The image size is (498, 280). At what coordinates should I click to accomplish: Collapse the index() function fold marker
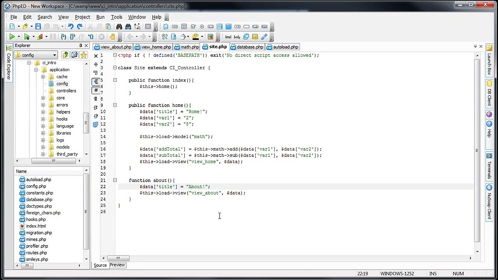115,80
